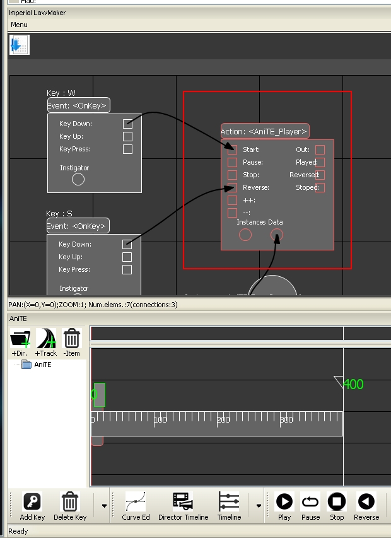The image size is (391, 538).
Task: Open the Curve Ed editor
Action: point(136,506)
